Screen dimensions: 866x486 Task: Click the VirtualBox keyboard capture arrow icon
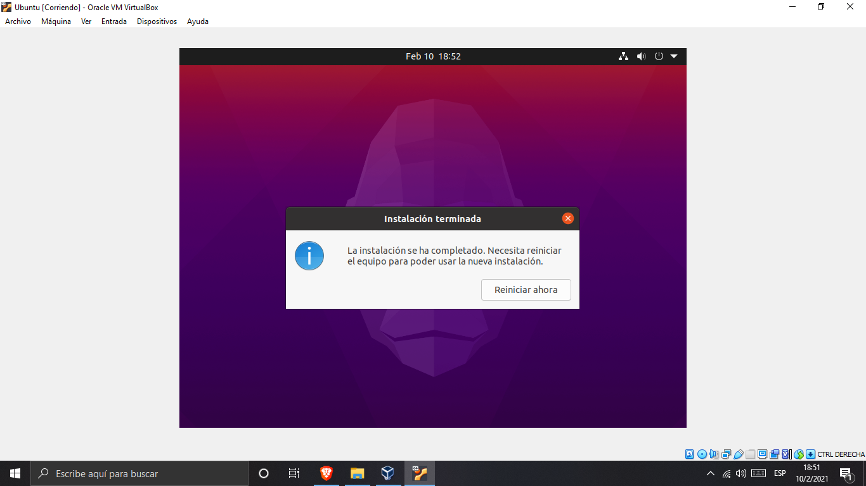pyautogui.click(x=810, y=454)
